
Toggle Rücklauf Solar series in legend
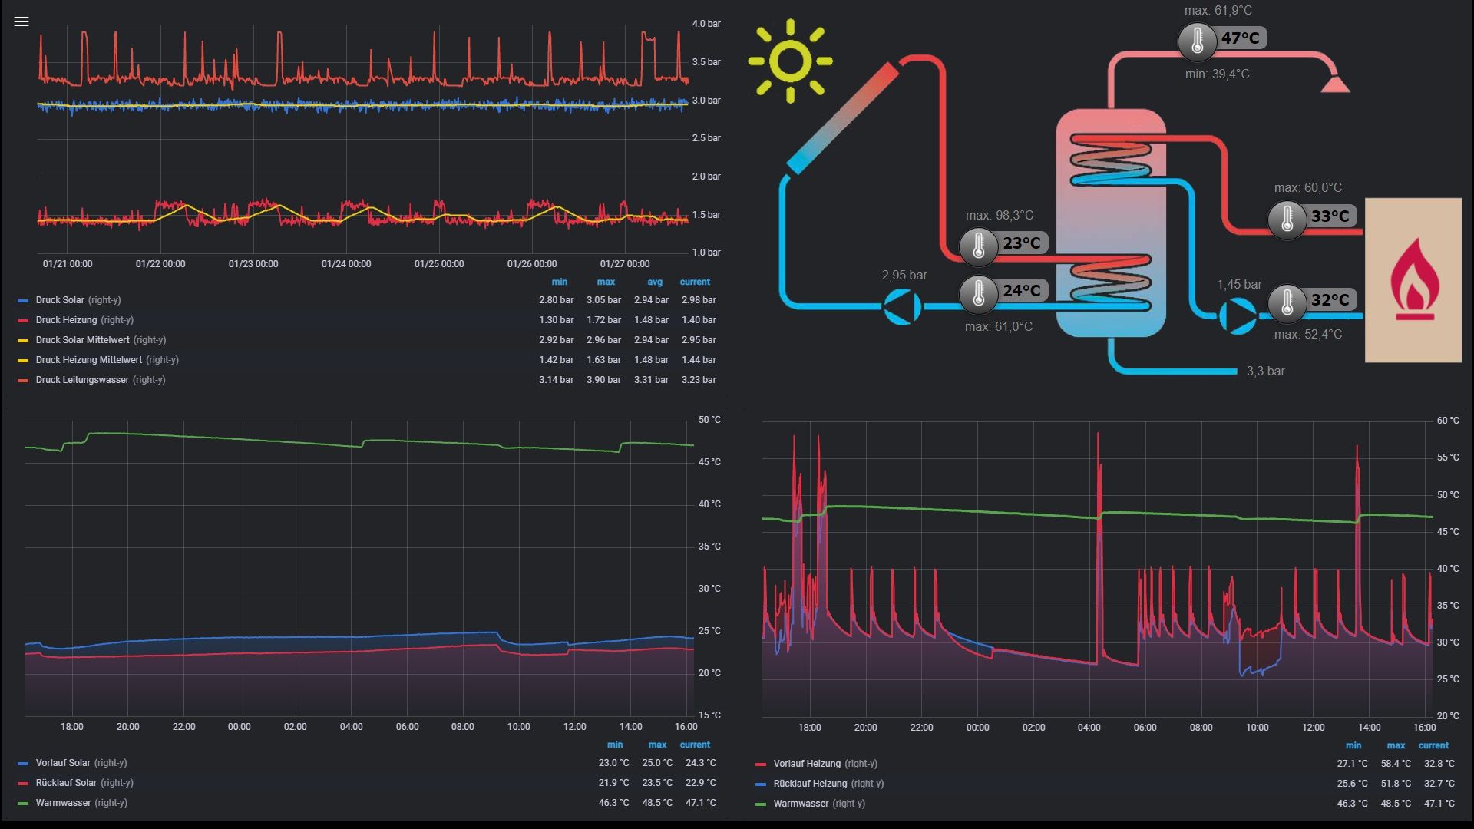point(66,783)
